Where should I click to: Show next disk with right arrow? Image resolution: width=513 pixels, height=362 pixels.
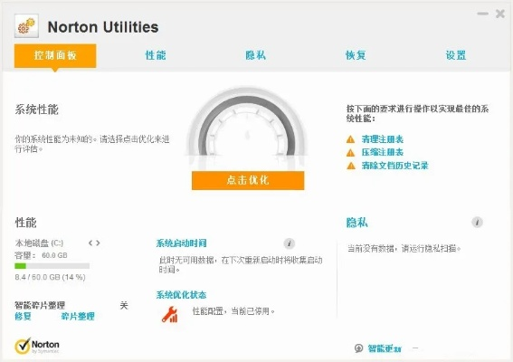98,243
